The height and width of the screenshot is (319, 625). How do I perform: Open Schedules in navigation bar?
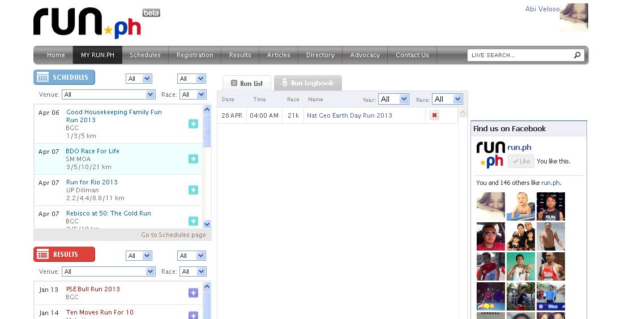click(x=145, y=55)
